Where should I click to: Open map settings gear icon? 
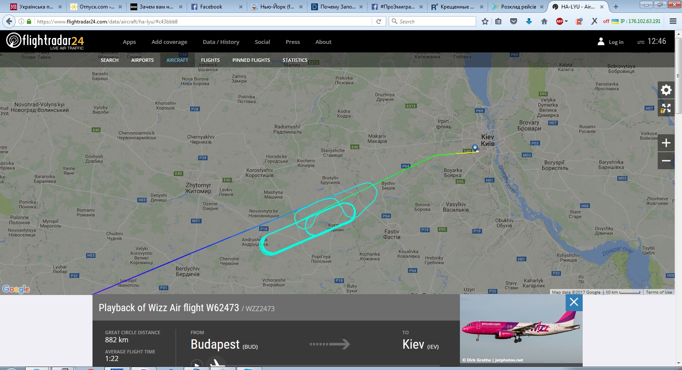click(x=666, y=90)
